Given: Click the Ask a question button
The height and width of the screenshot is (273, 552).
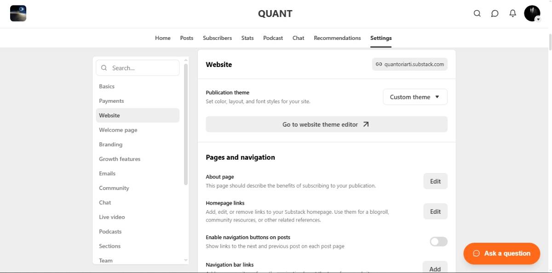Looking at the screenshot, I should click(502, 253).
